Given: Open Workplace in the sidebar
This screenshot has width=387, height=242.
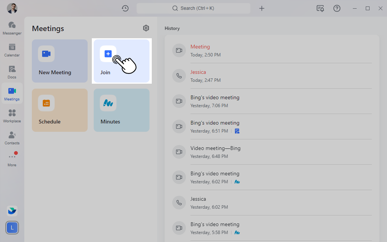Looking at the screenshot, I should click(12, 116).
